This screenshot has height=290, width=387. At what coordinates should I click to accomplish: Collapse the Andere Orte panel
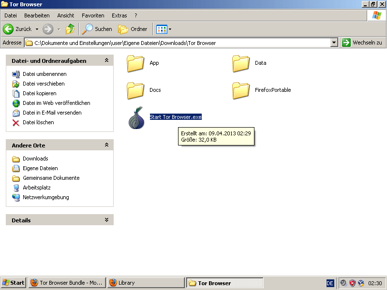[106, 145]
